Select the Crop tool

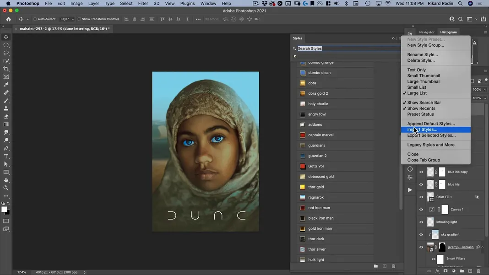coord(6,69)
